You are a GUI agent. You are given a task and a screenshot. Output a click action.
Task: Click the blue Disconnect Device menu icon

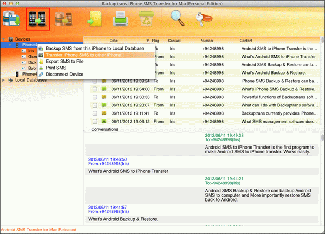click(41, 75)
